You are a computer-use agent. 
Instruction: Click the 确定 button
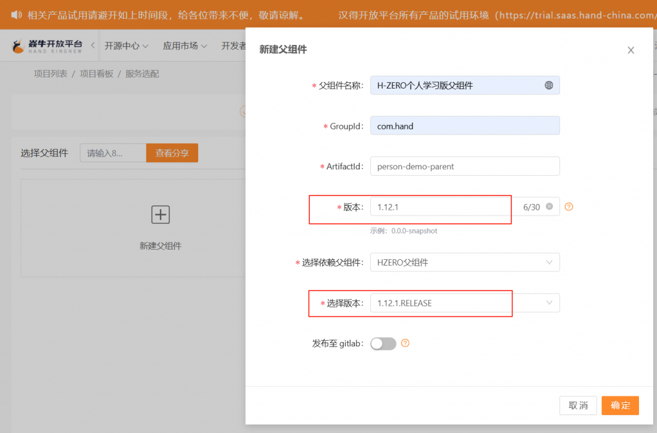click(620, 405)
